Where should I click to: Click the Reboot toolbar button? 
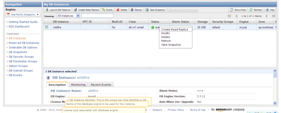coord(136,10)
